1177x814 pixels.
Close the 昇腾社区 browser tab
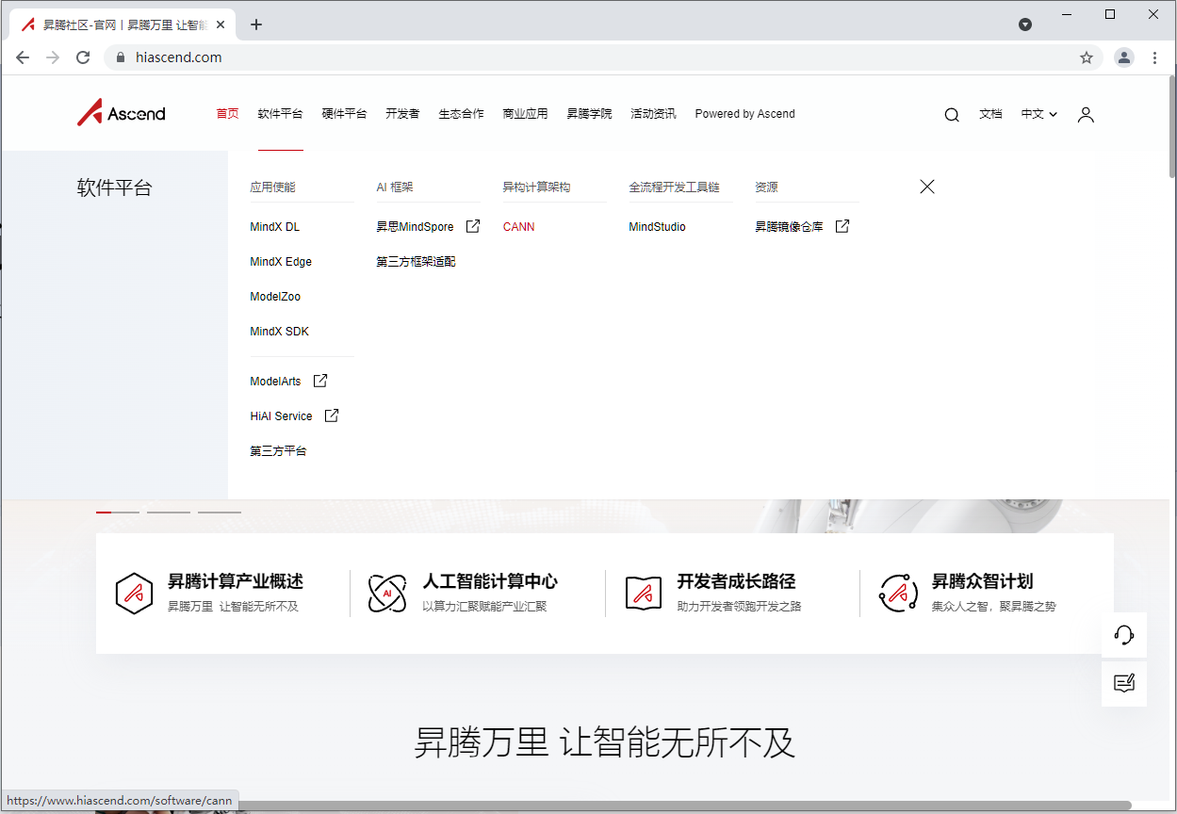(221, 24)
